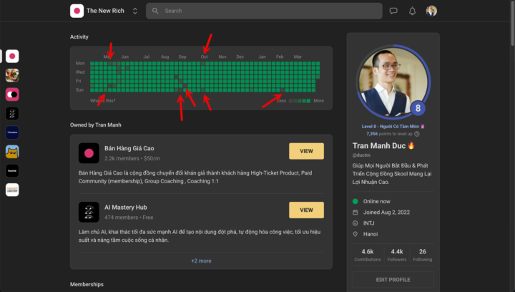The width and height of the screenshot is (515, 292).
Task: Click the darkest legend square next to Less
Action: [290, 101]
